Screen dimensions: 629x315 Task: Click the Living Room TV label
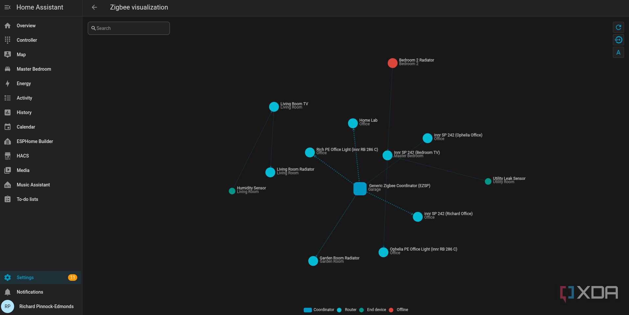coord(294,104)
